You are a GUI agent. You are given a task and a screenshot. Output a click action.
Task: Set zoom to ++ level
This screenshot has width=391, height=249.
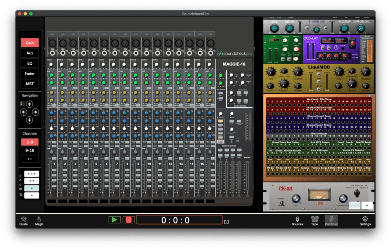click(x=32, y=181)
